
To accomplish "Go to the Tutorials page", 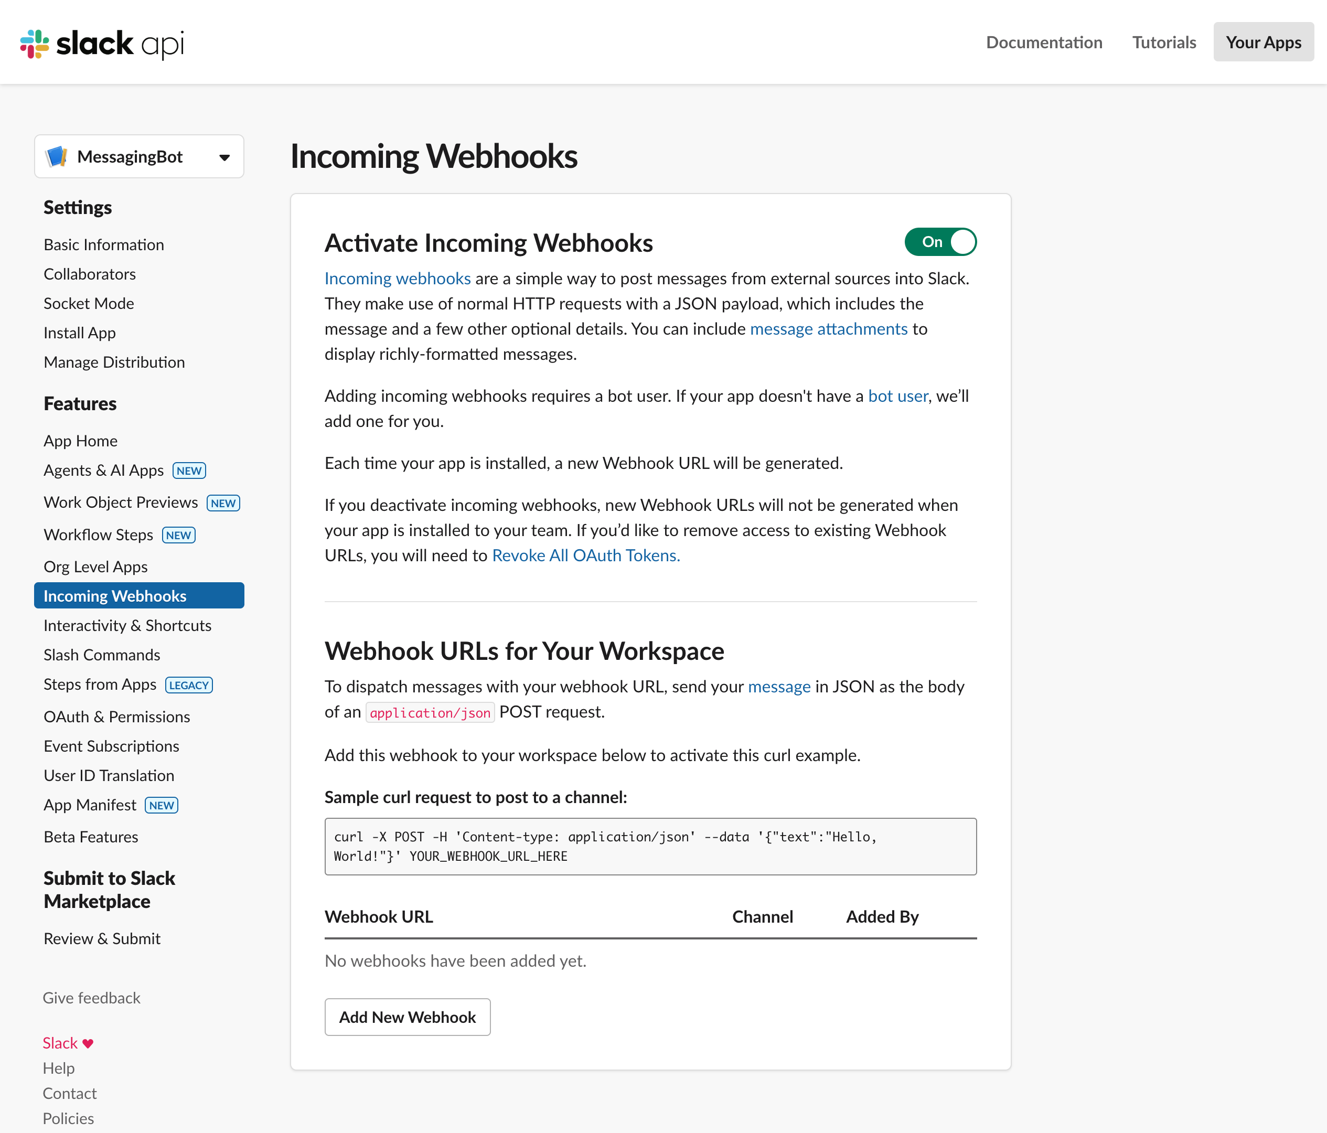I will (x=1164, y=42).
